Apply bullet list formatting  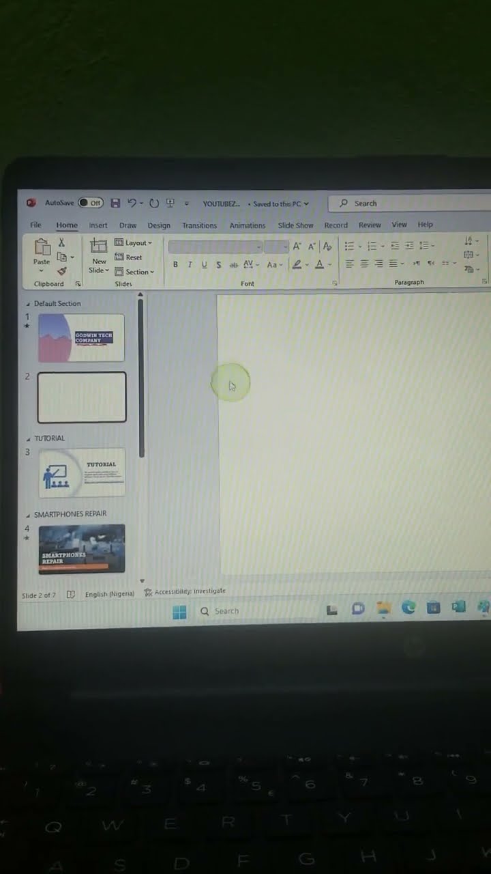349,246
